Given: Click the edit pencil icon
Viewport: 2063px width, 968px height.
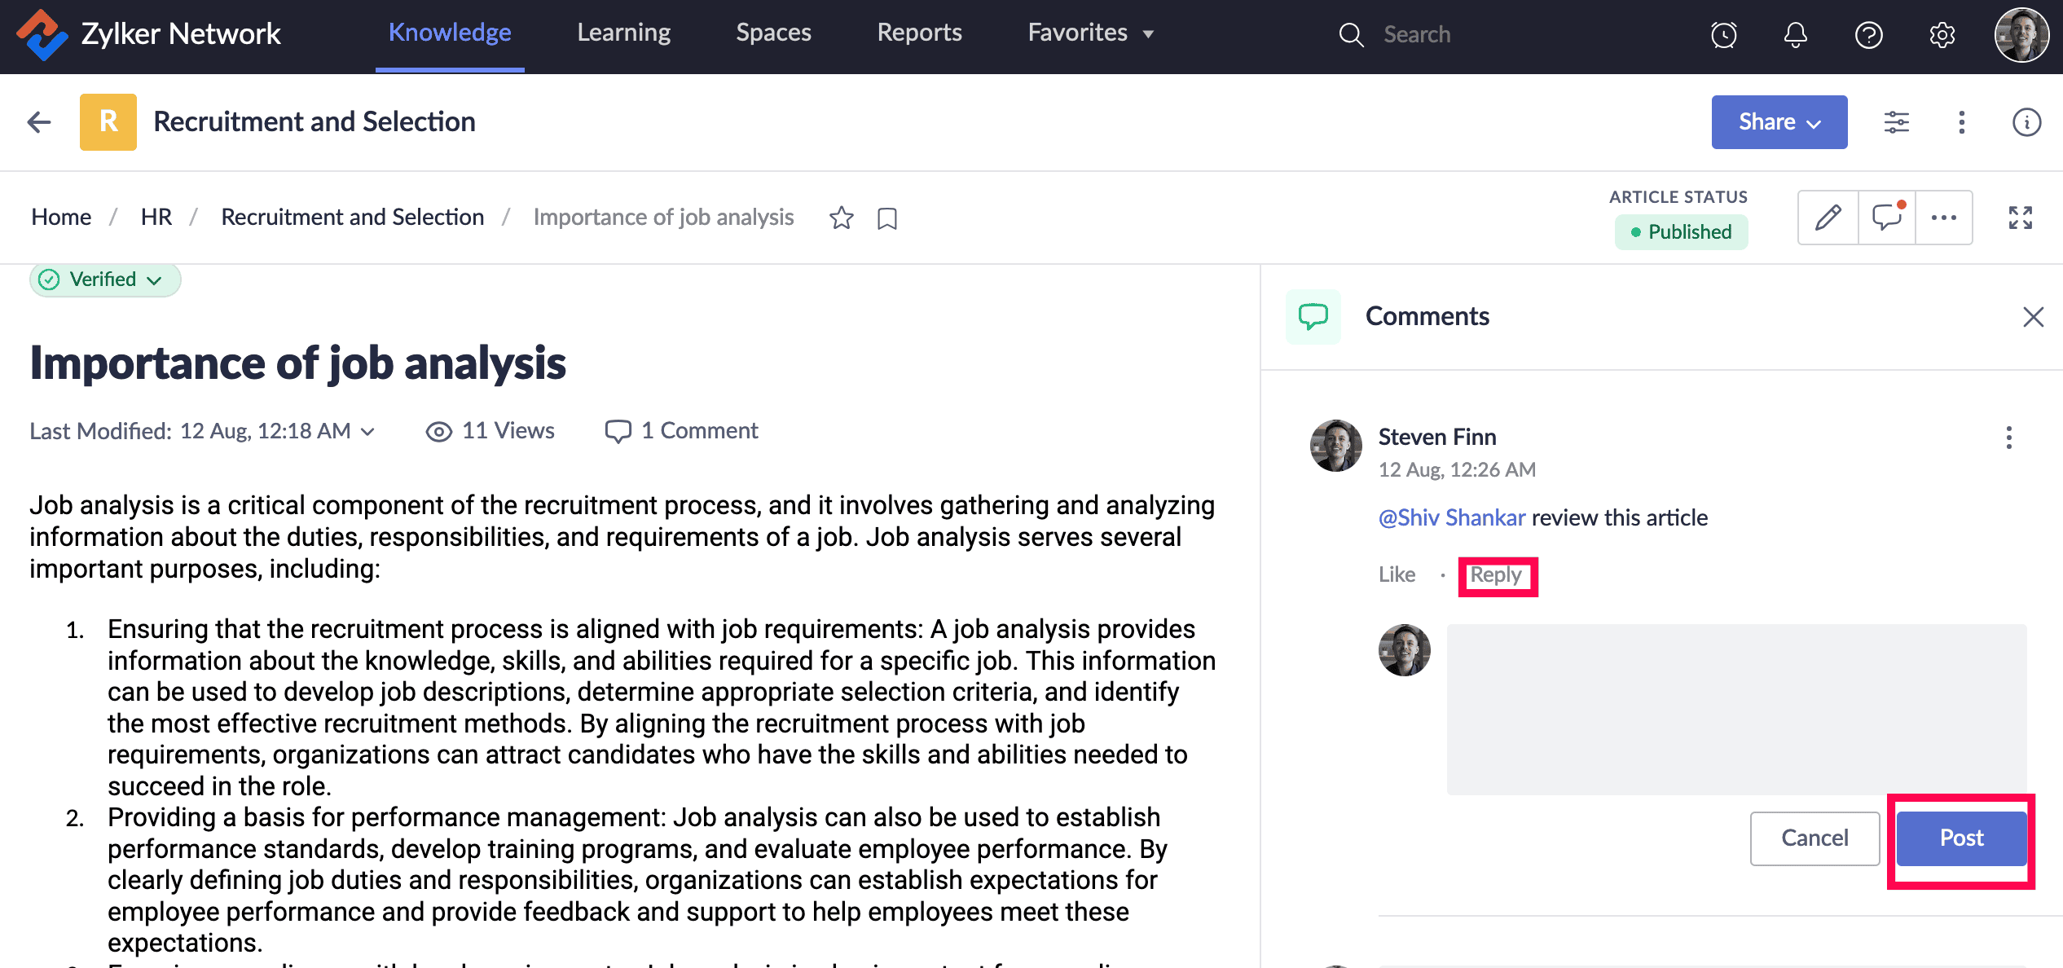Looking at the screenshot, I should 1828,218.
